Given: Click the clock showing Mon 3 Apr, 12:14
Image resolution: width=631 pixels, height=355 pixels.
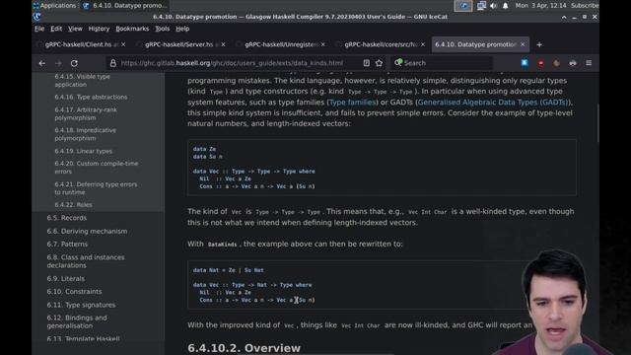Looking at the screenshot, I should click(x=540, y=6).
